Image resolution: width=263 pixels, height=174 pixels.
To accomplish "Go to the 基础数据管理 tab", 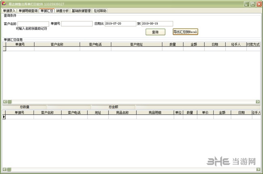I will (81, 11).
